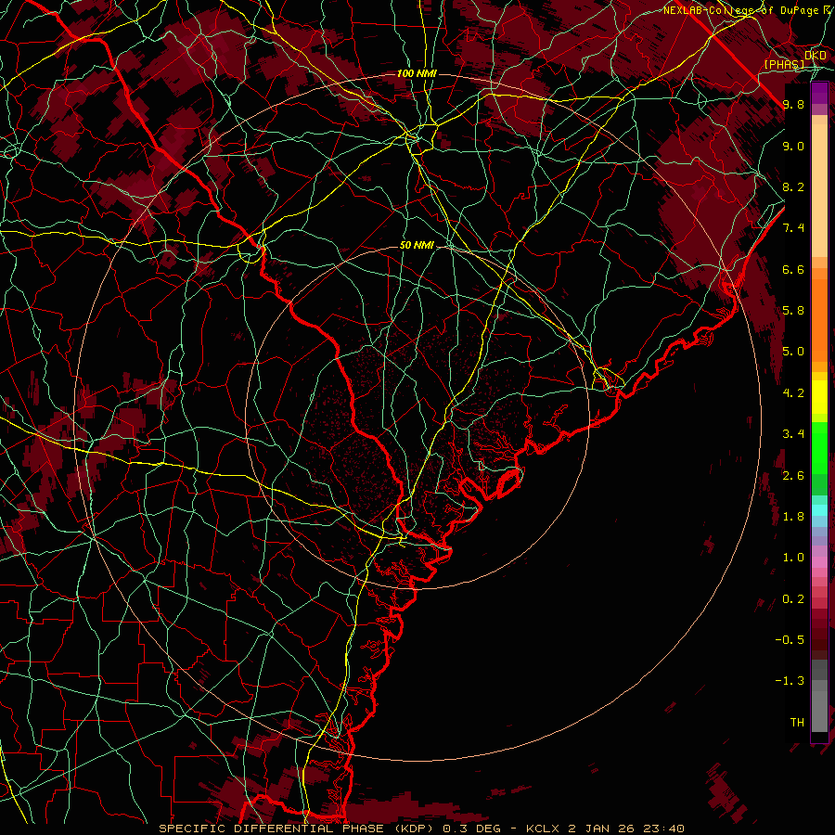Click the 8.2 value on the color scale
The width and height of the screenshot is (835, 835).
(793, 186)
